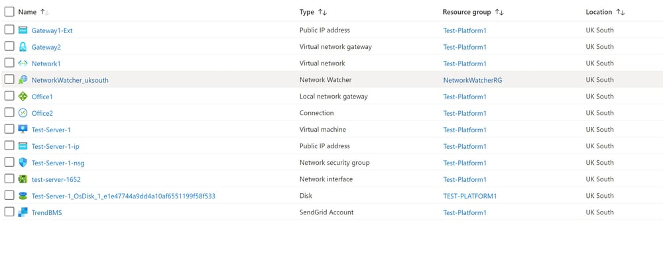Check the Network1 row checkbox
Image resolution: width=663 pixels, height=264 pixels.
(x=9, y=63)
